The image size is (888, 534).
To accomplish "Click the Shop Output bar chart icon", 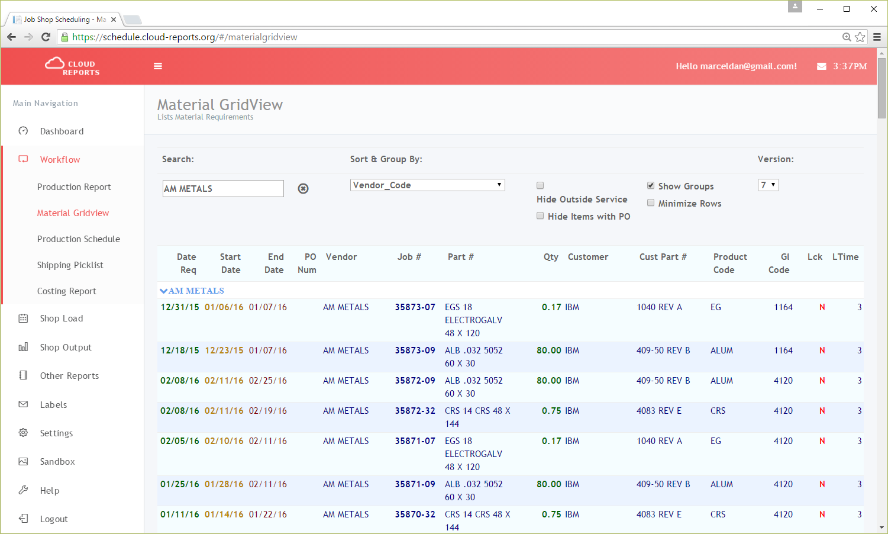I will click(x=23, y=348).
